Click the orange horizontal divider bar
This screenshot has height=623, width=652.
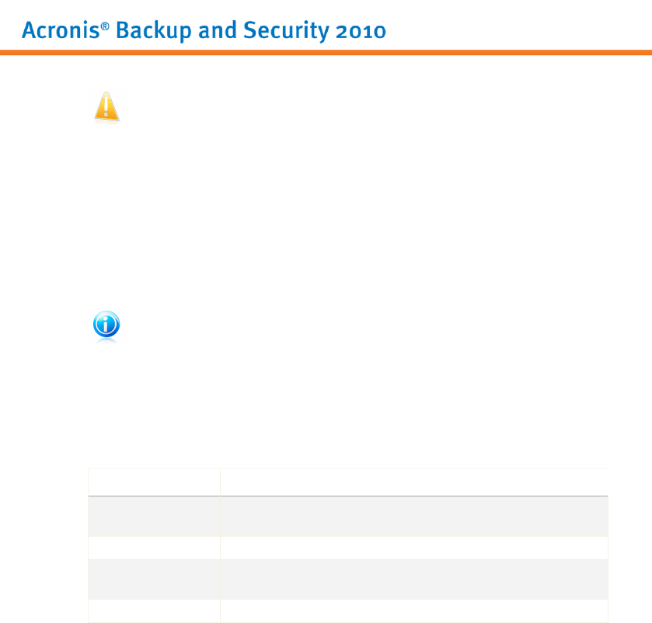click(x=326, y=52)
